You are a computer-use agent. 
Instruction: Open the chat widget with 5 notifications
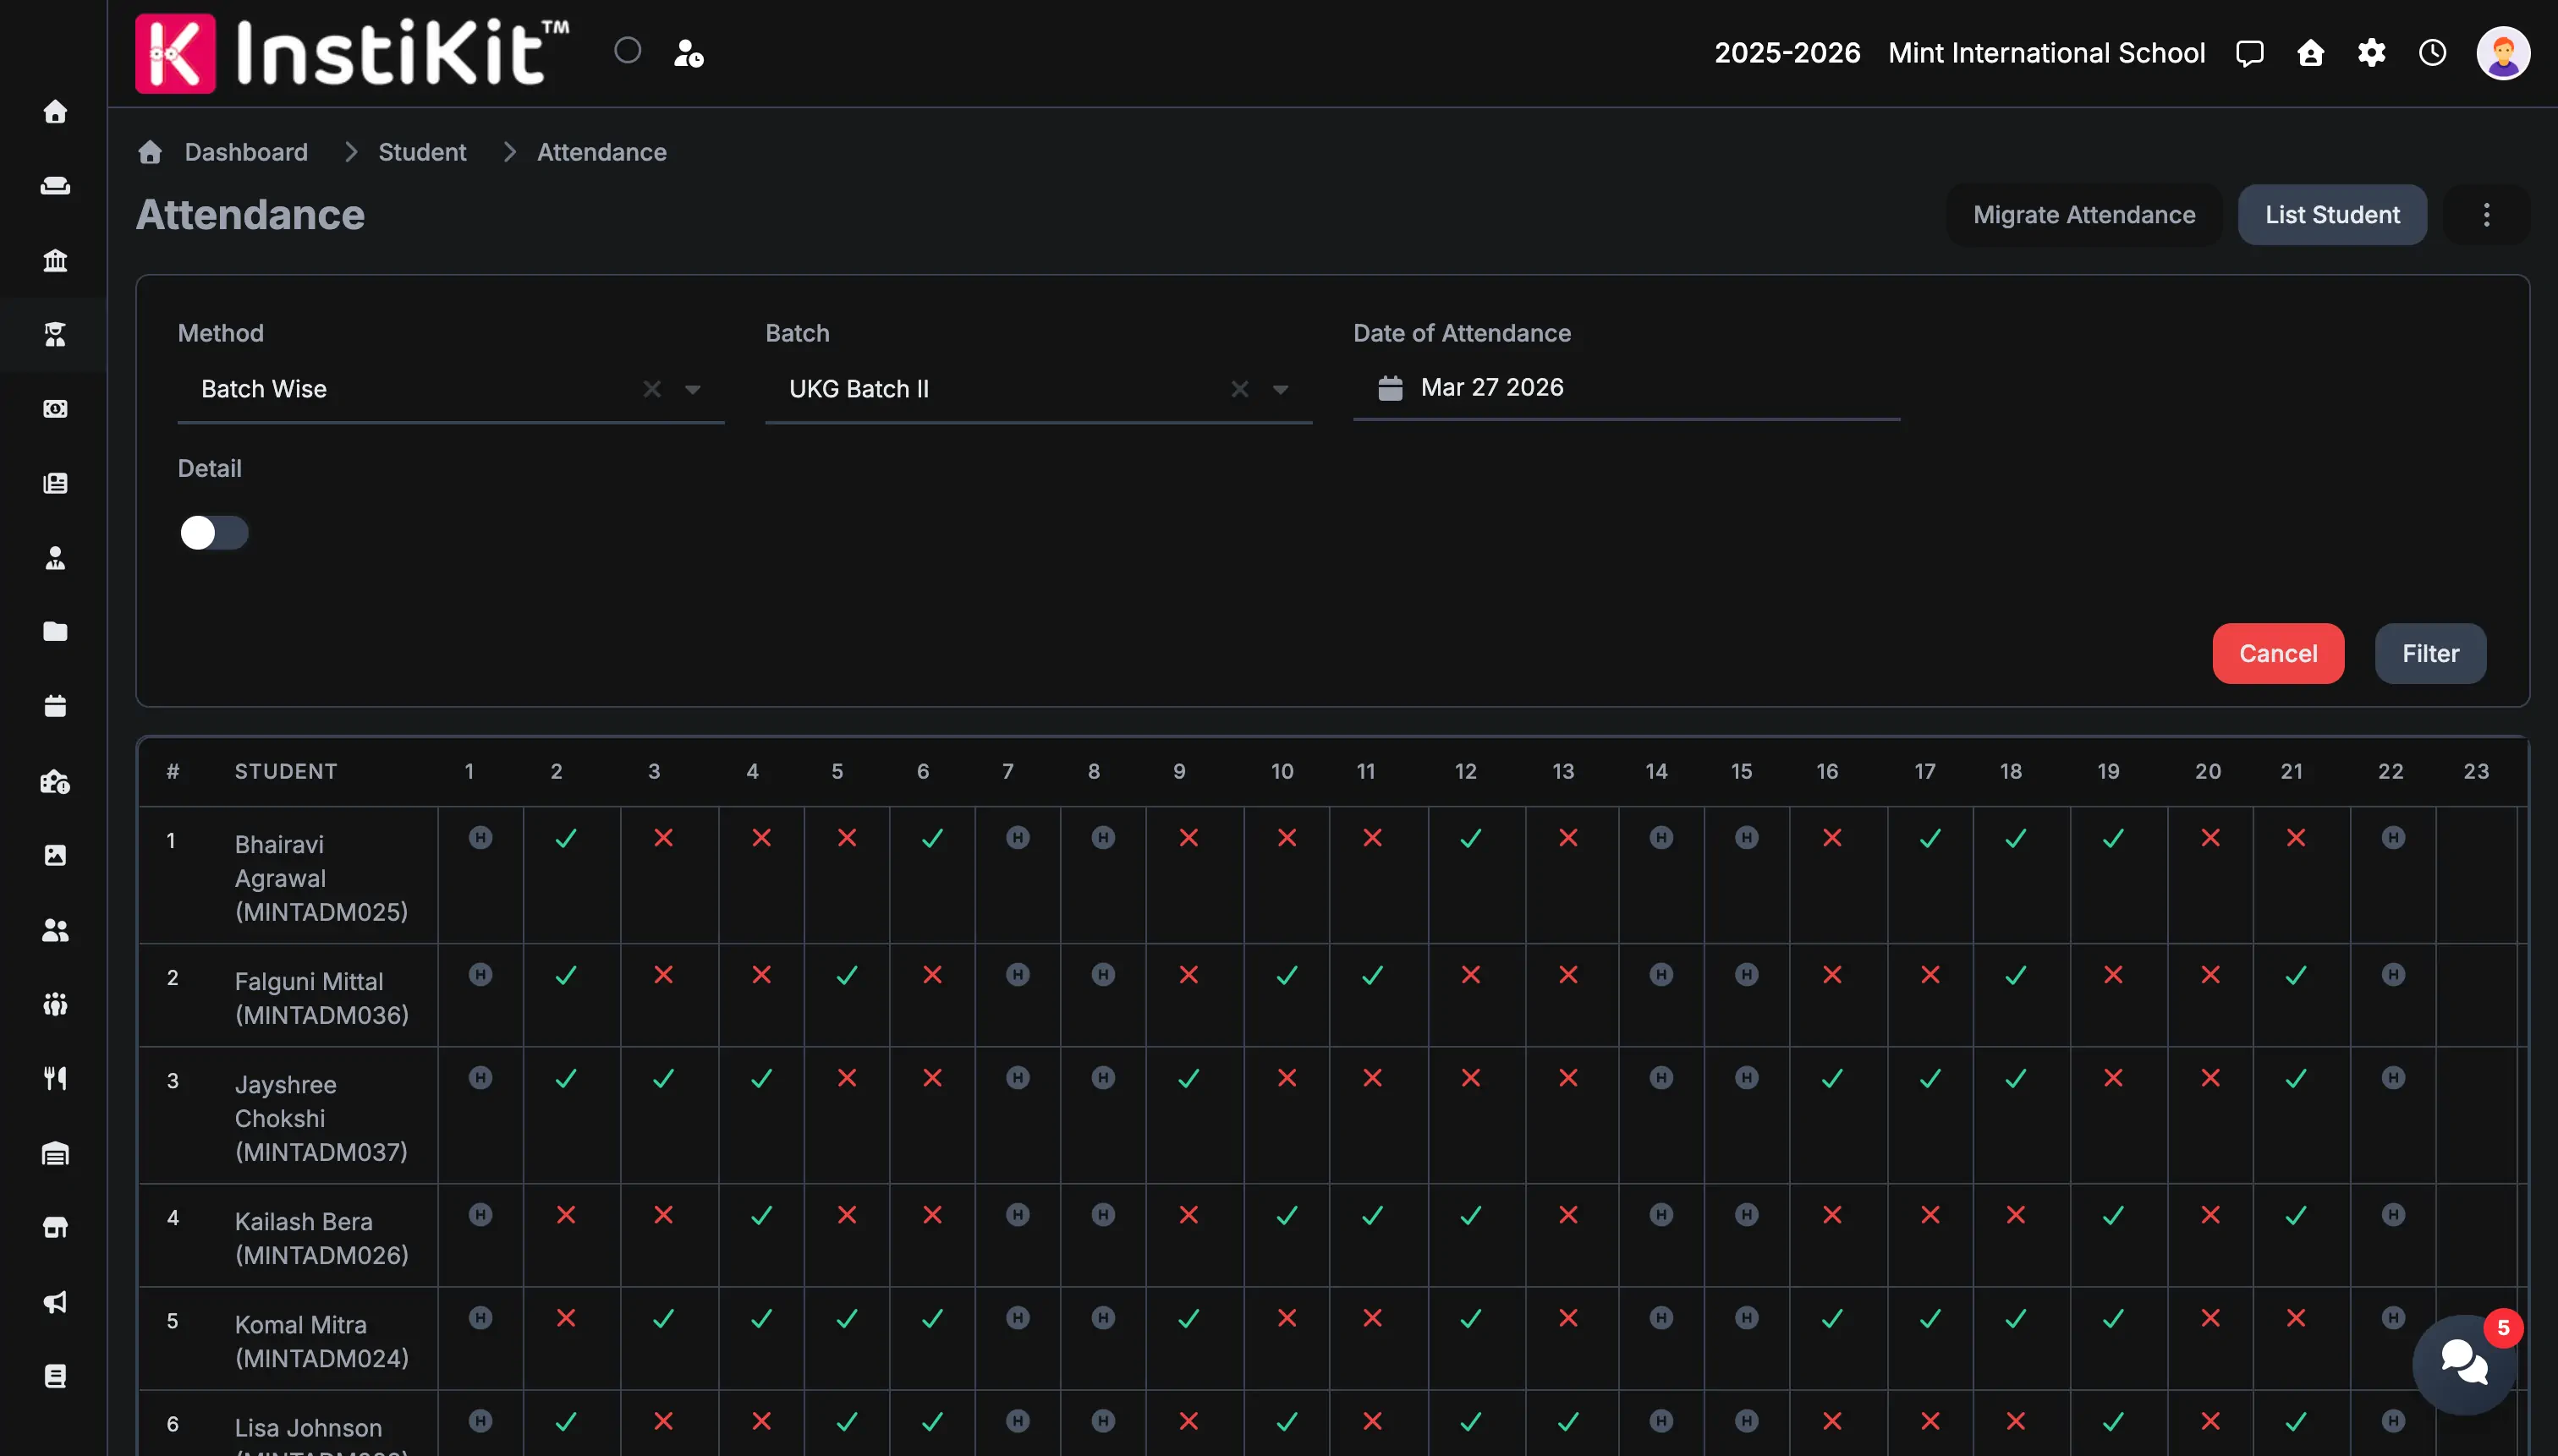tap(2464, 1363)
